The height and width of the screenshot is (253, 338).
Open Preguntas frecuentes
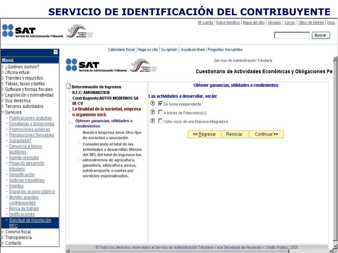[225, 50]
